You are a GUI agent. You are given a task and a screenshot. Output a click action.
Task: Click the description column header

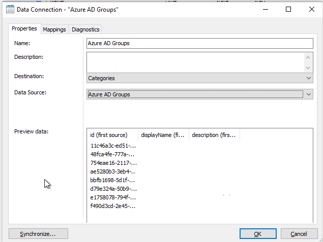pos(214,135)
